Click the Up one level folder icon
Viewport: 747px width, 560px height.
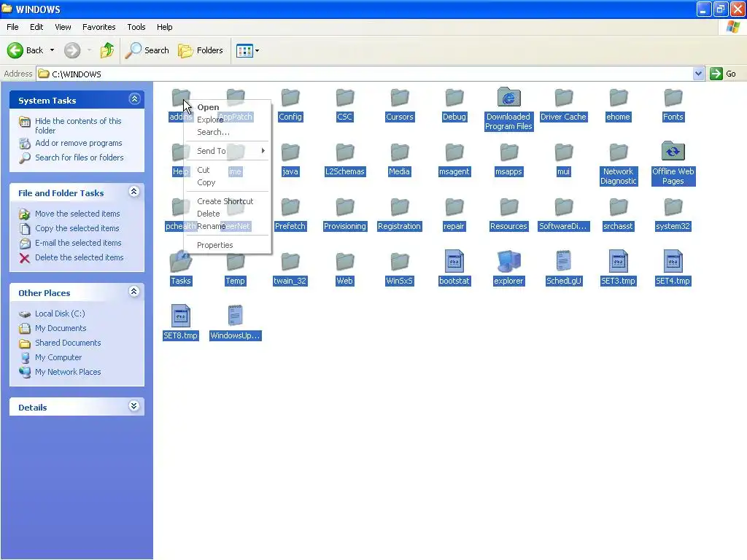coord(107,50)
